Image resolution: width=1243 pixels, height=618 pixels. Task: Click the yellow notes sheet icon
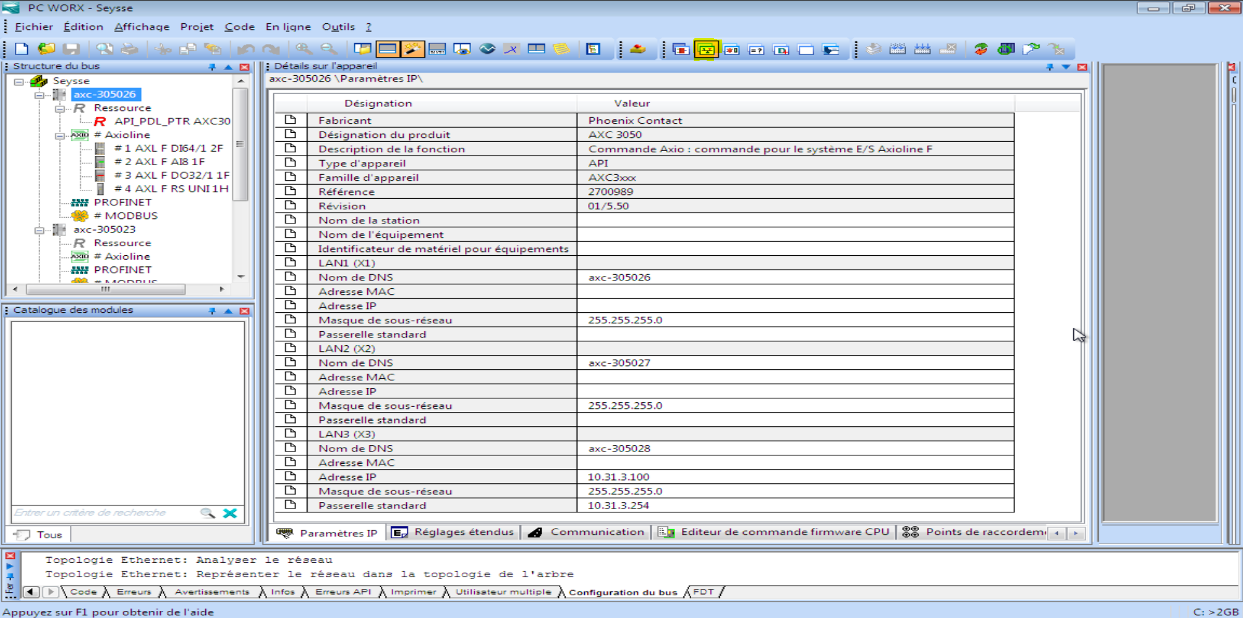pyautogui.click(x=561, y=49)
